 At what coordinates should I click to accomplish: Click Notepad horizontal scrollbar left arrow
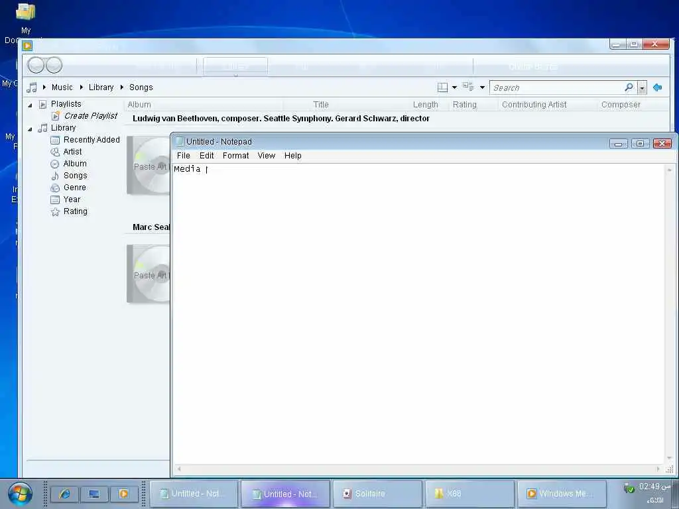click(179, 469)
